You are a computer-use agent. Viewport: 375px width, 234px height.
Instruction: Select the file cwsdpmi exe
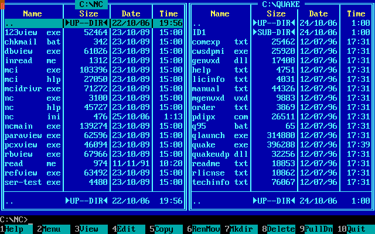click(281, 51)
